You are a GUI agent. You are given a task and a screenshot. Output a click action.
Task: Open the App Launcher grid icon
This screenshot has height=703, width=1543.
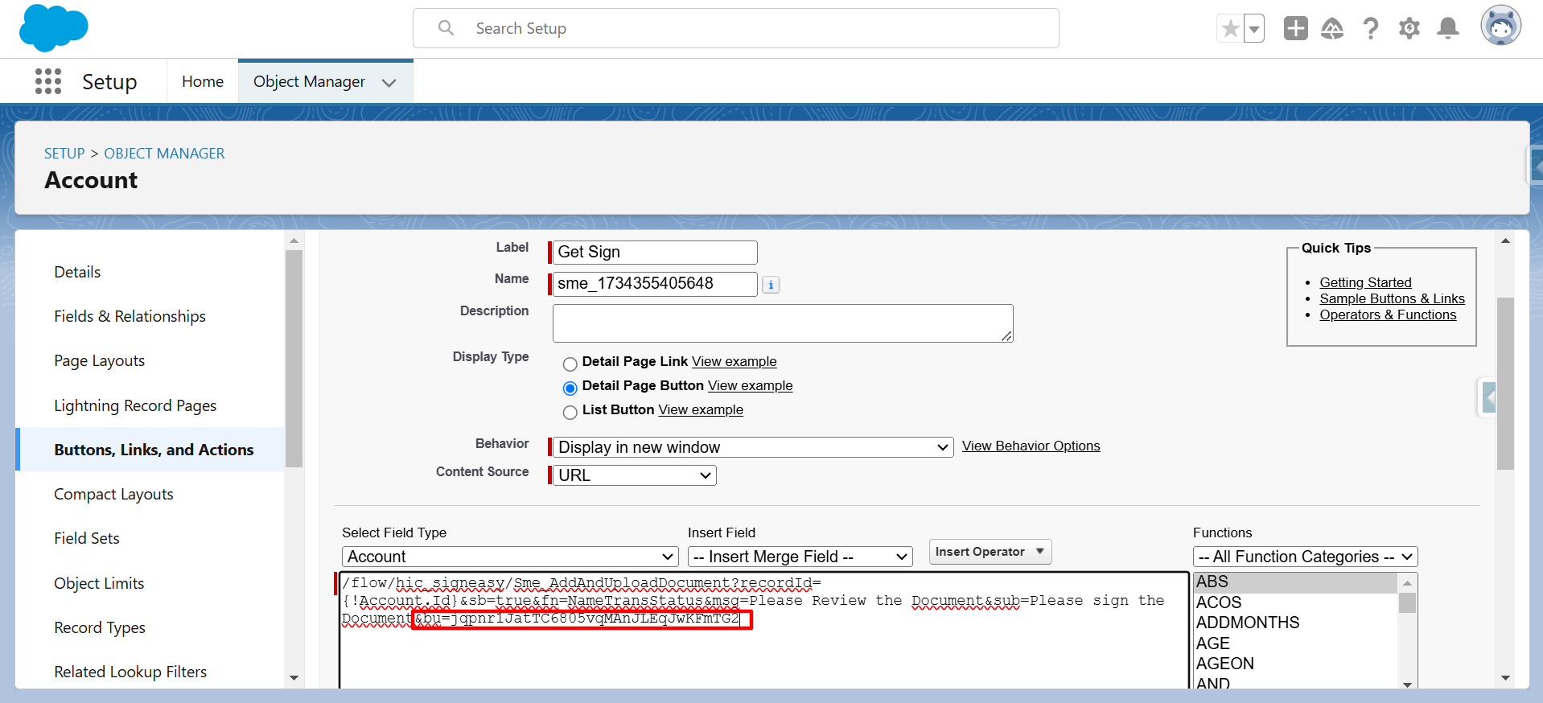(48, 81)
